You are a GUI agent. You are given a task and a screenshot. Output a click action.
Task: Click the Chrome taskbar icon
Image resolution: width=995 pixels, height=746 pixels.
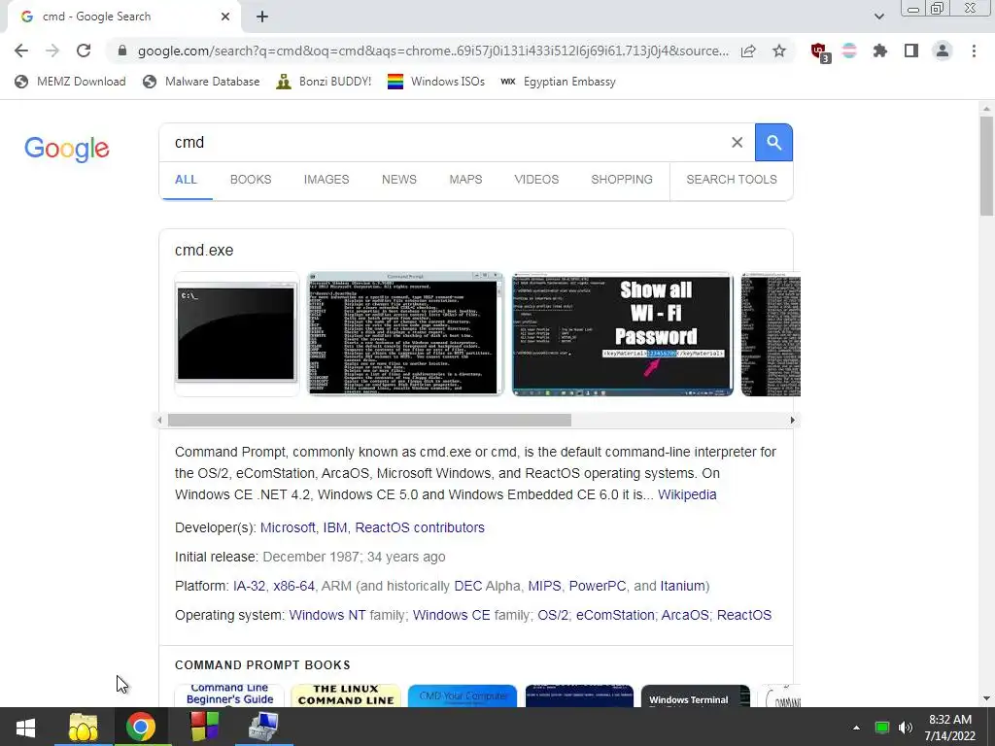[x=140, y=727]
